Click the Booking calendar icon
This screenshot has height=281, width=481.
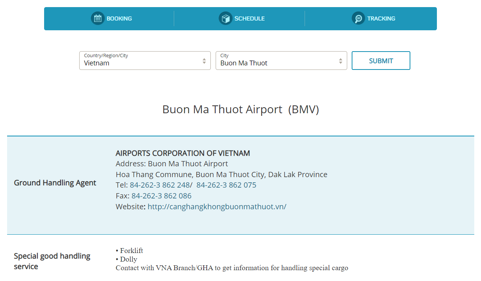(98, 18)
